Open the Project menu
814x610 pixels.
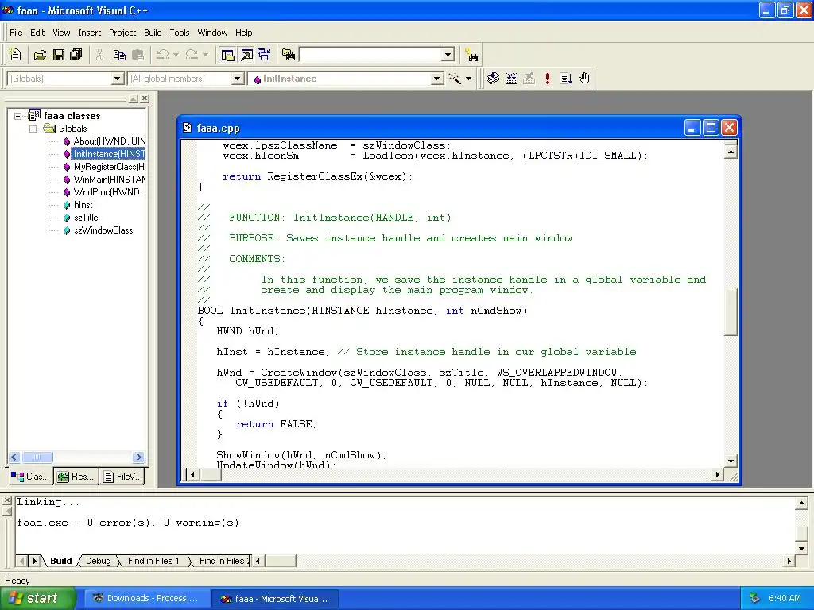tap(122, 33)
